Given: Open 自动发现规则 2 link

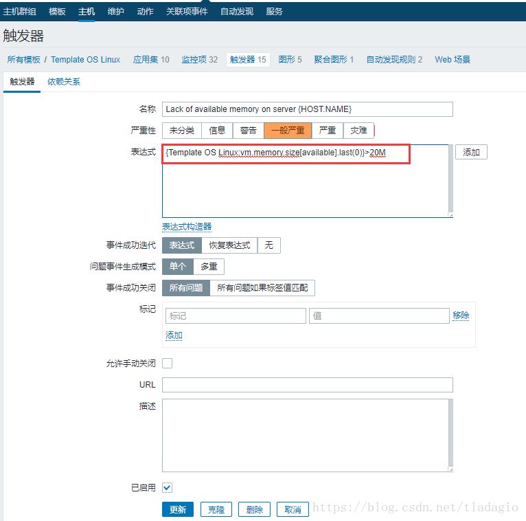Looking at the screenshot, I should pyautogui.click(x=394, y=60).
